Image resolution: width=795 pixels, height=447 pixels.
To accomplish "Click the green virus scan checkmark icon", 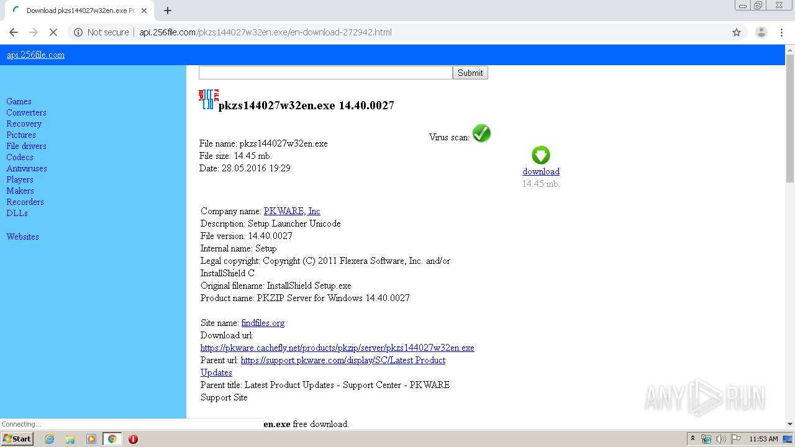I will point(481,133).
